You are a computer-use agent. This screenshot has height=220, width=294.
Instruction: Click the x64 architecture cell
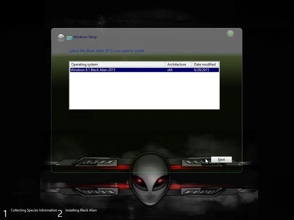[170, 70]
